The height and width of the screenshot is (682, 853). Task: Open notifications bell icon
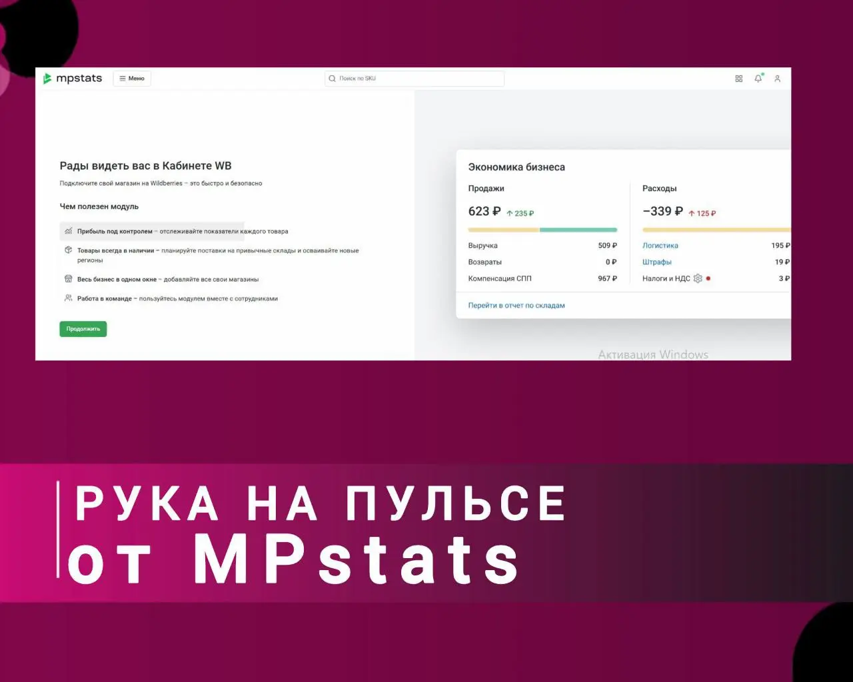(758, 79)
